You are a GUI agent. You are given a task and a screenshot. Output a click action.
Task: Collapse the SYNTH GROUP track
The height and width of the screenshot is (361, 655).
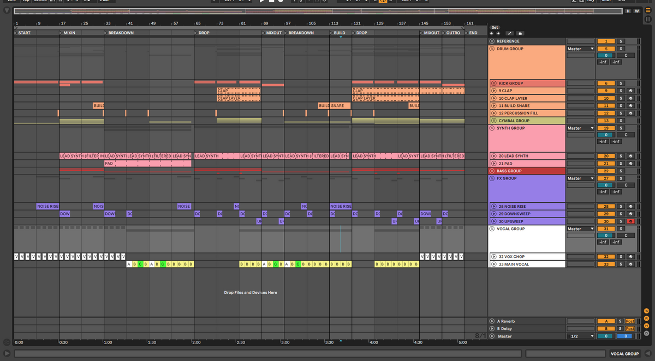pos(492,128)
